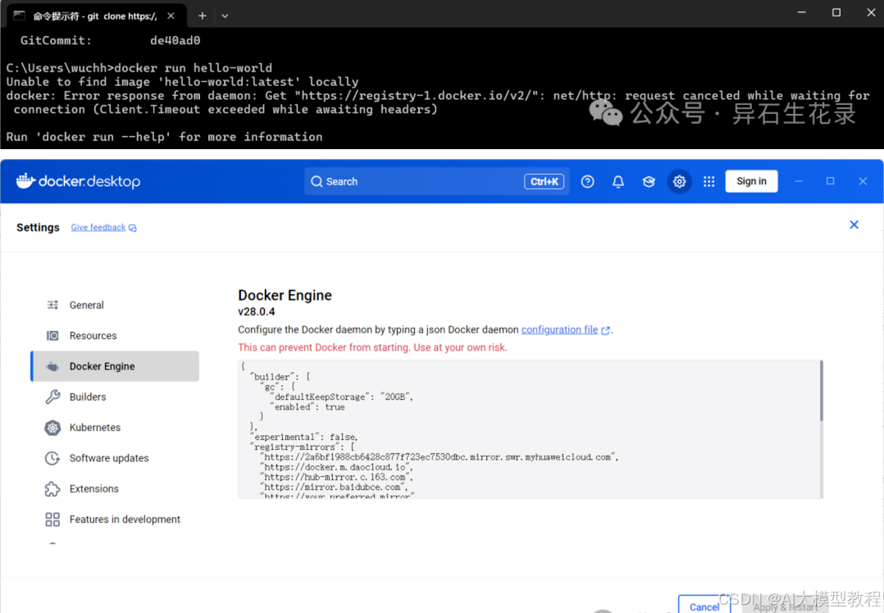
Task: Open the help question-mark icon
Action: pyautogui.click(x=587, y=181)
